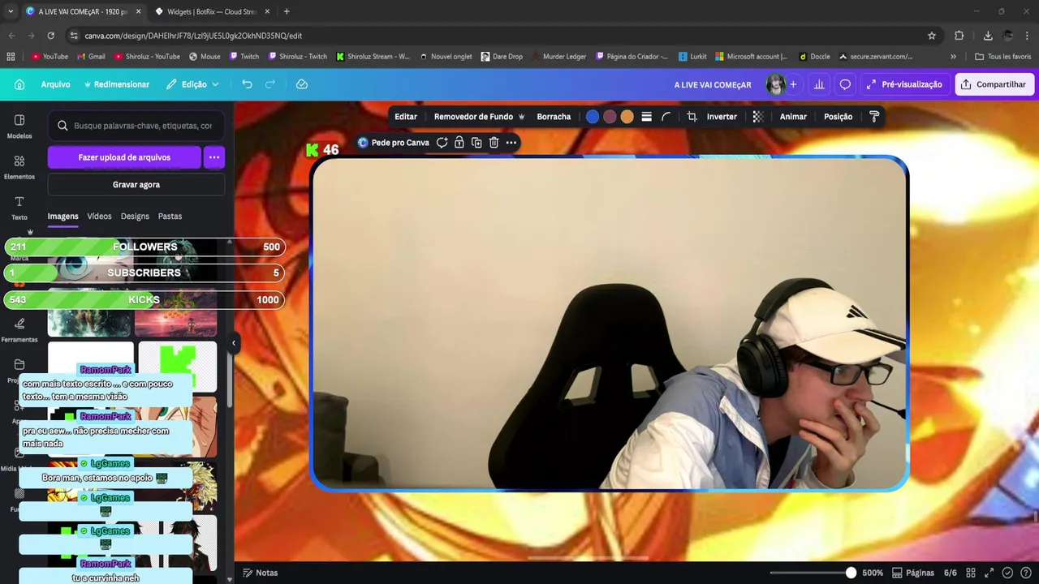Viewport: 1039px width, 584px height.
Task: Copy style with paint roller icon
Action: [874, 117]
